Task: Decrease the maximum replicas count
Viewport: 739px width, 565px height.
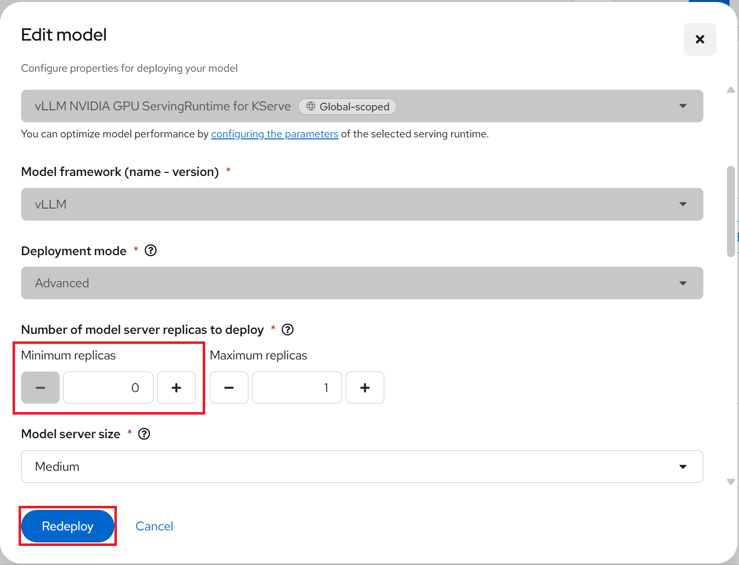Action: click(x=229, y=388)
